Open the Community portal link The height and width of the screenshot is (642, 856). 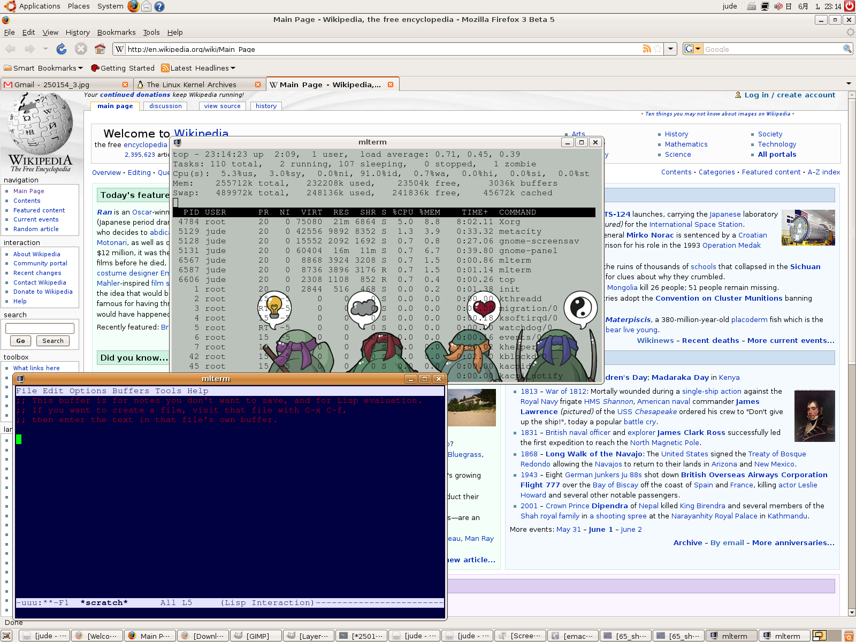pos(40,263)
